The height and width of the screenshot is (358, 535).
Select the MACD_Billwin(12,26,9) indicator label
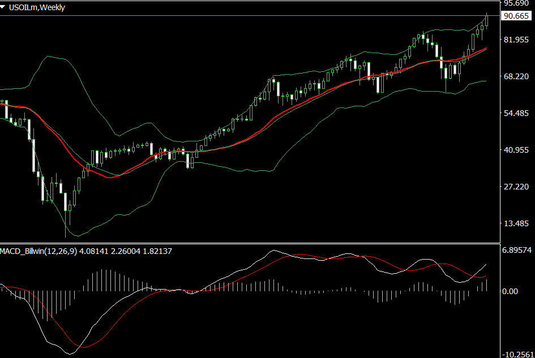coord(38,251)
